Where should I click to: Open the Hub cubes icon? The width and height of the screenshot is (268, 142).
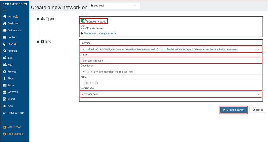5,65
